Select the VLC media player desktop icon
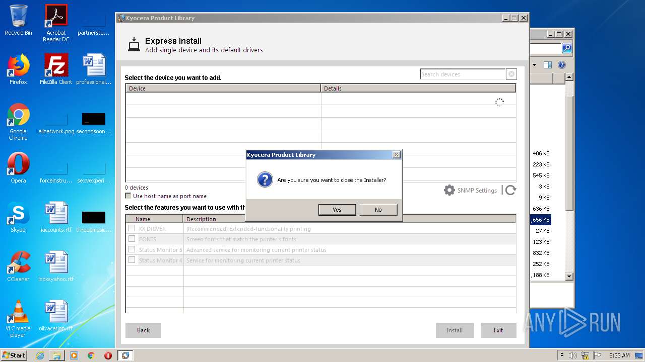645x362 pixels. [18, 319]
